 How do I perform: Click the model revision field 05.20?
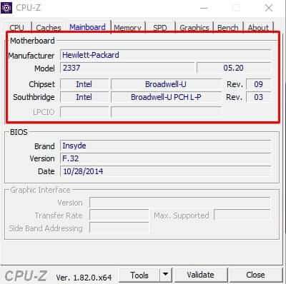pos(234,68)
